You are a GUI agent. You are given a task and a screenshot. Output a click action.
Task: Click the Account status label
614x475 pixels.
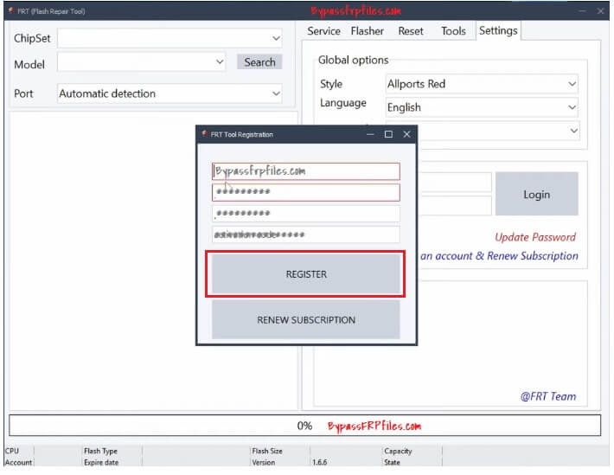point(18,463)
